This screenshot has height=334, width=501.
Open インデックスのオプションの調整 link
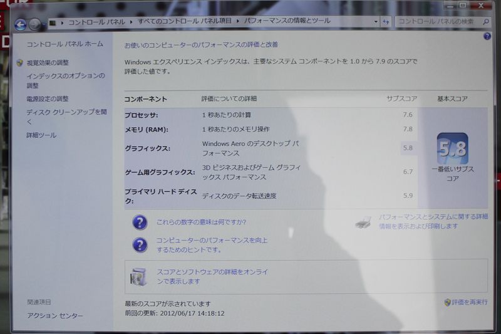pos(66,81)
